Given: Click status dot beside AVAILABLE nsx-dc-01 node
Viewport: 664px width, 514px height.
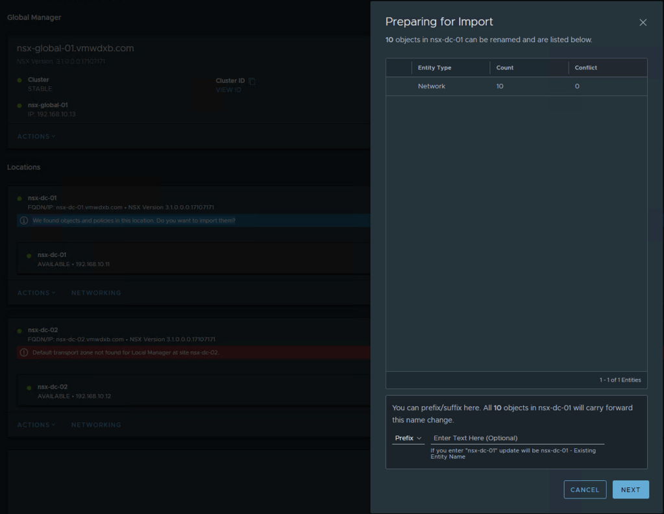Looking at the screenshot, I should click(29, 256).
